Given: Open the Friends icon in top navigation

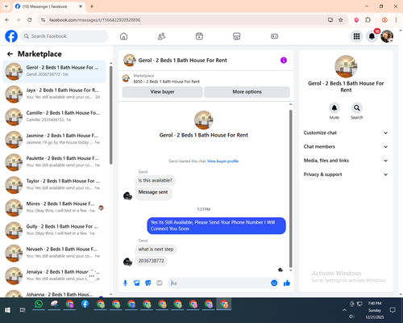Looking at the screenshot, I should coord(161,36).
